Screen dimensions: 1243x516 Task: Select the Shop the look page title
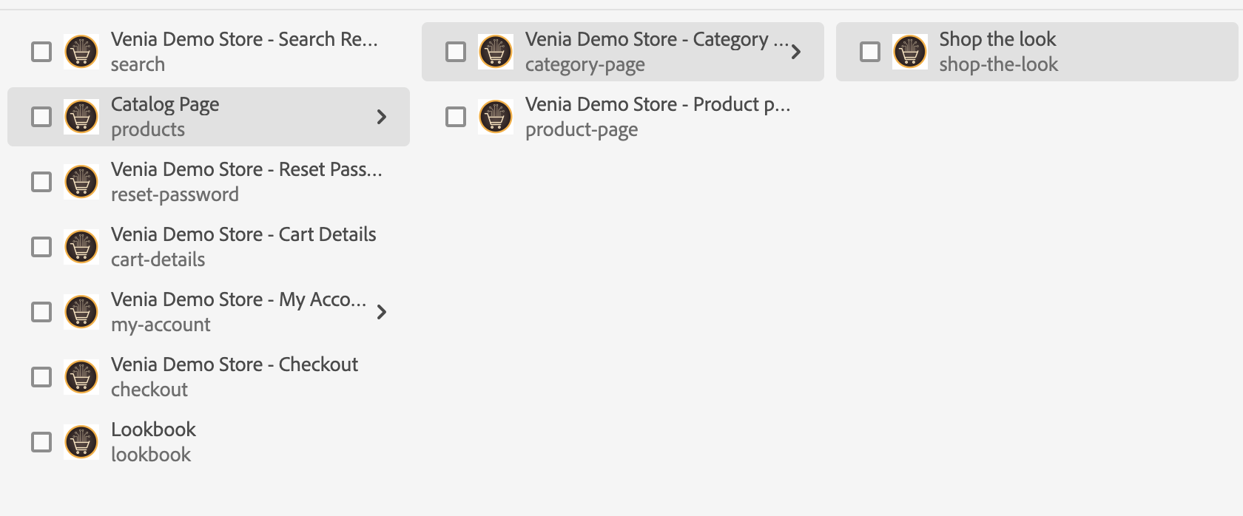(x=997, y=39)
